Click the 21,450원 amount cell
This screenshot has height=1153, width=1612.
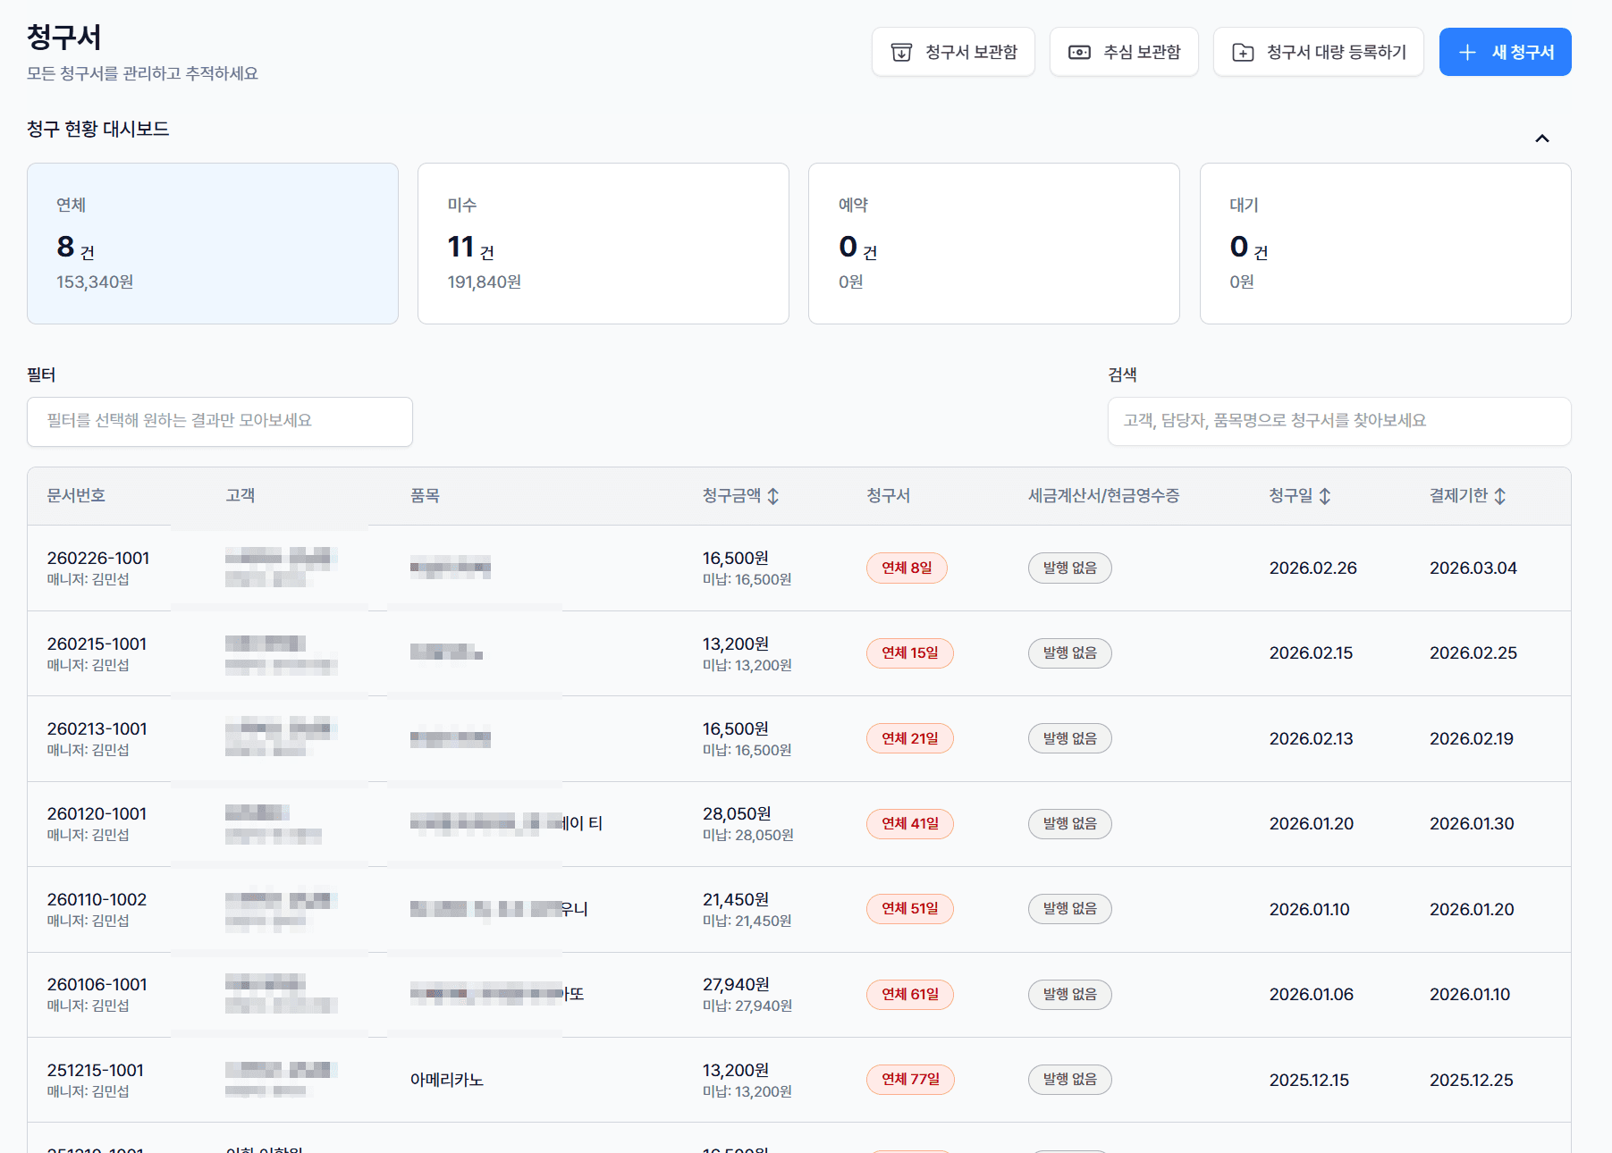point(736,900)
